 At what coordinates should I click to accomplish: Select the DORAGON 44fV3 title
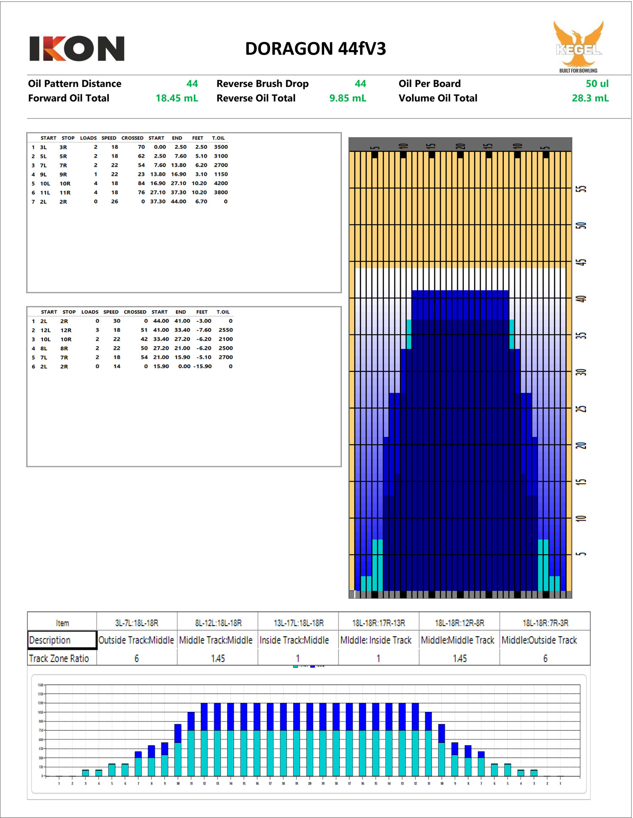point(315,48)
